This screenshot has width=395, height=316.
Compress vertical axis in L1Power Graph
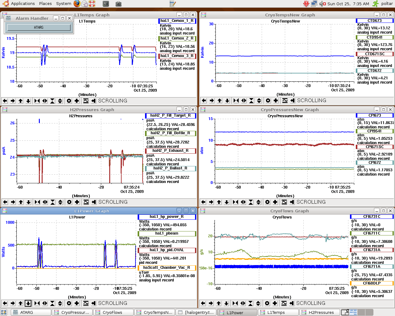[52, 303]
